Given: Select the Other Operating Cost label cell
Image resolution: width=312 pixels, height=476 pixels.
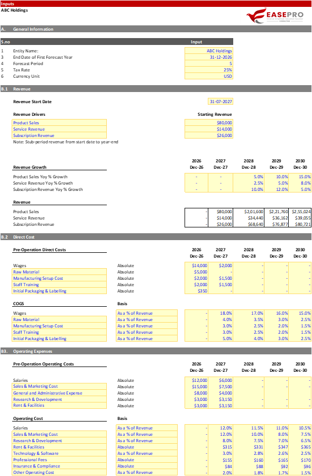Looking at the screenshot, I should coord(59,472).
